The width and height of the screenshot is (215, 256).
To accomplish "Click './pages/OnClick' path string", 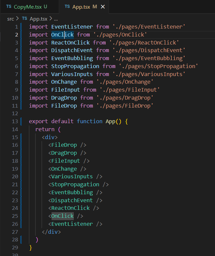I will [x=120, y=35].
